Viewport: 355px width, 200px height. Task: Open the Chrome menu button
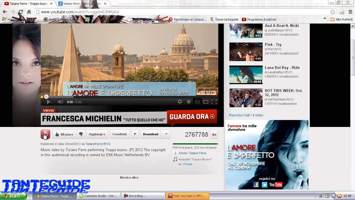pyautogui.click(x=351, y=12)
